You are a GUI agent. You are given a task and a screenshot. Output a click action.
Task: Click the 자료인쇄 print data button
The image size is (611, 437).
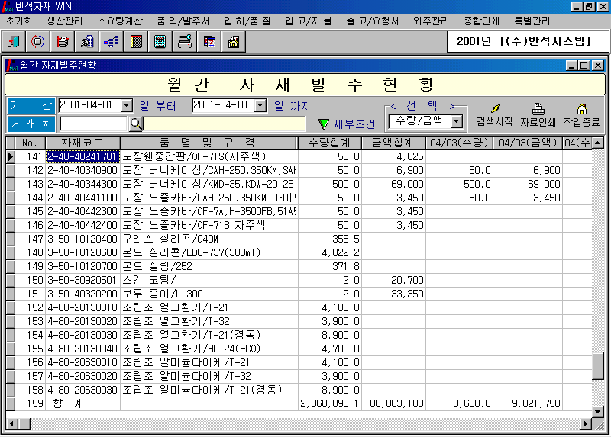[x=538, y=115]
